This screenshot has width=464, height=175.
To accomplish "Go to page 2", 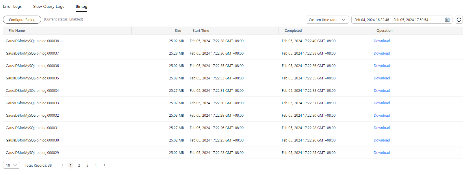I will (79, 165).
